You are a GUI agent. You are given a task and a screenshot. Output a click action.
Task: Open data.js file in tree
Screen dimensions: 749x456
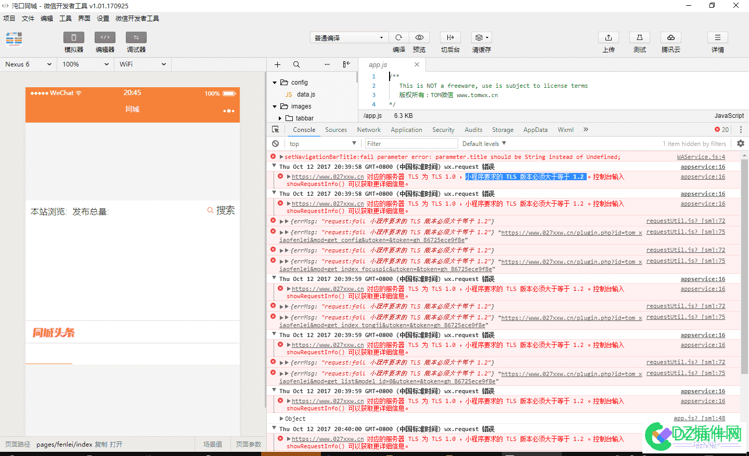306,95
